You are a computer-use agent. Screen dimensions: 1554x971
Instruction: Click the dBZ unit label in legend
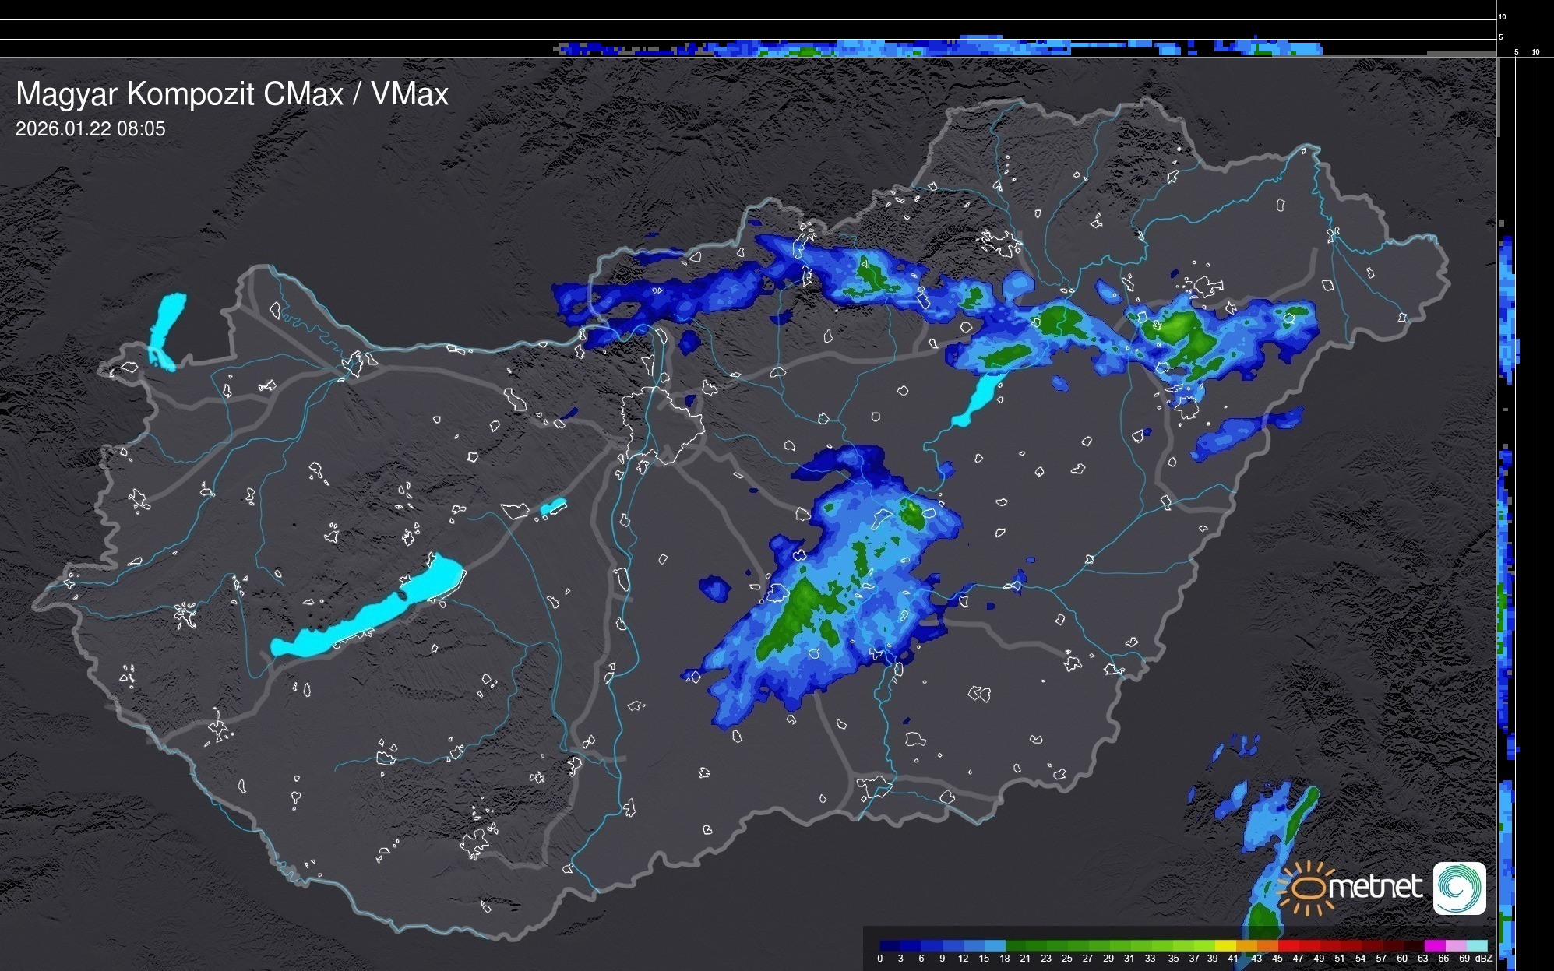1484,959
